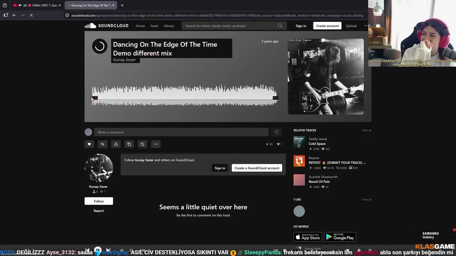Screen dimensions: 456x256
Task: Mute the CANLI tab's audio icon
Action: [20, 5]
